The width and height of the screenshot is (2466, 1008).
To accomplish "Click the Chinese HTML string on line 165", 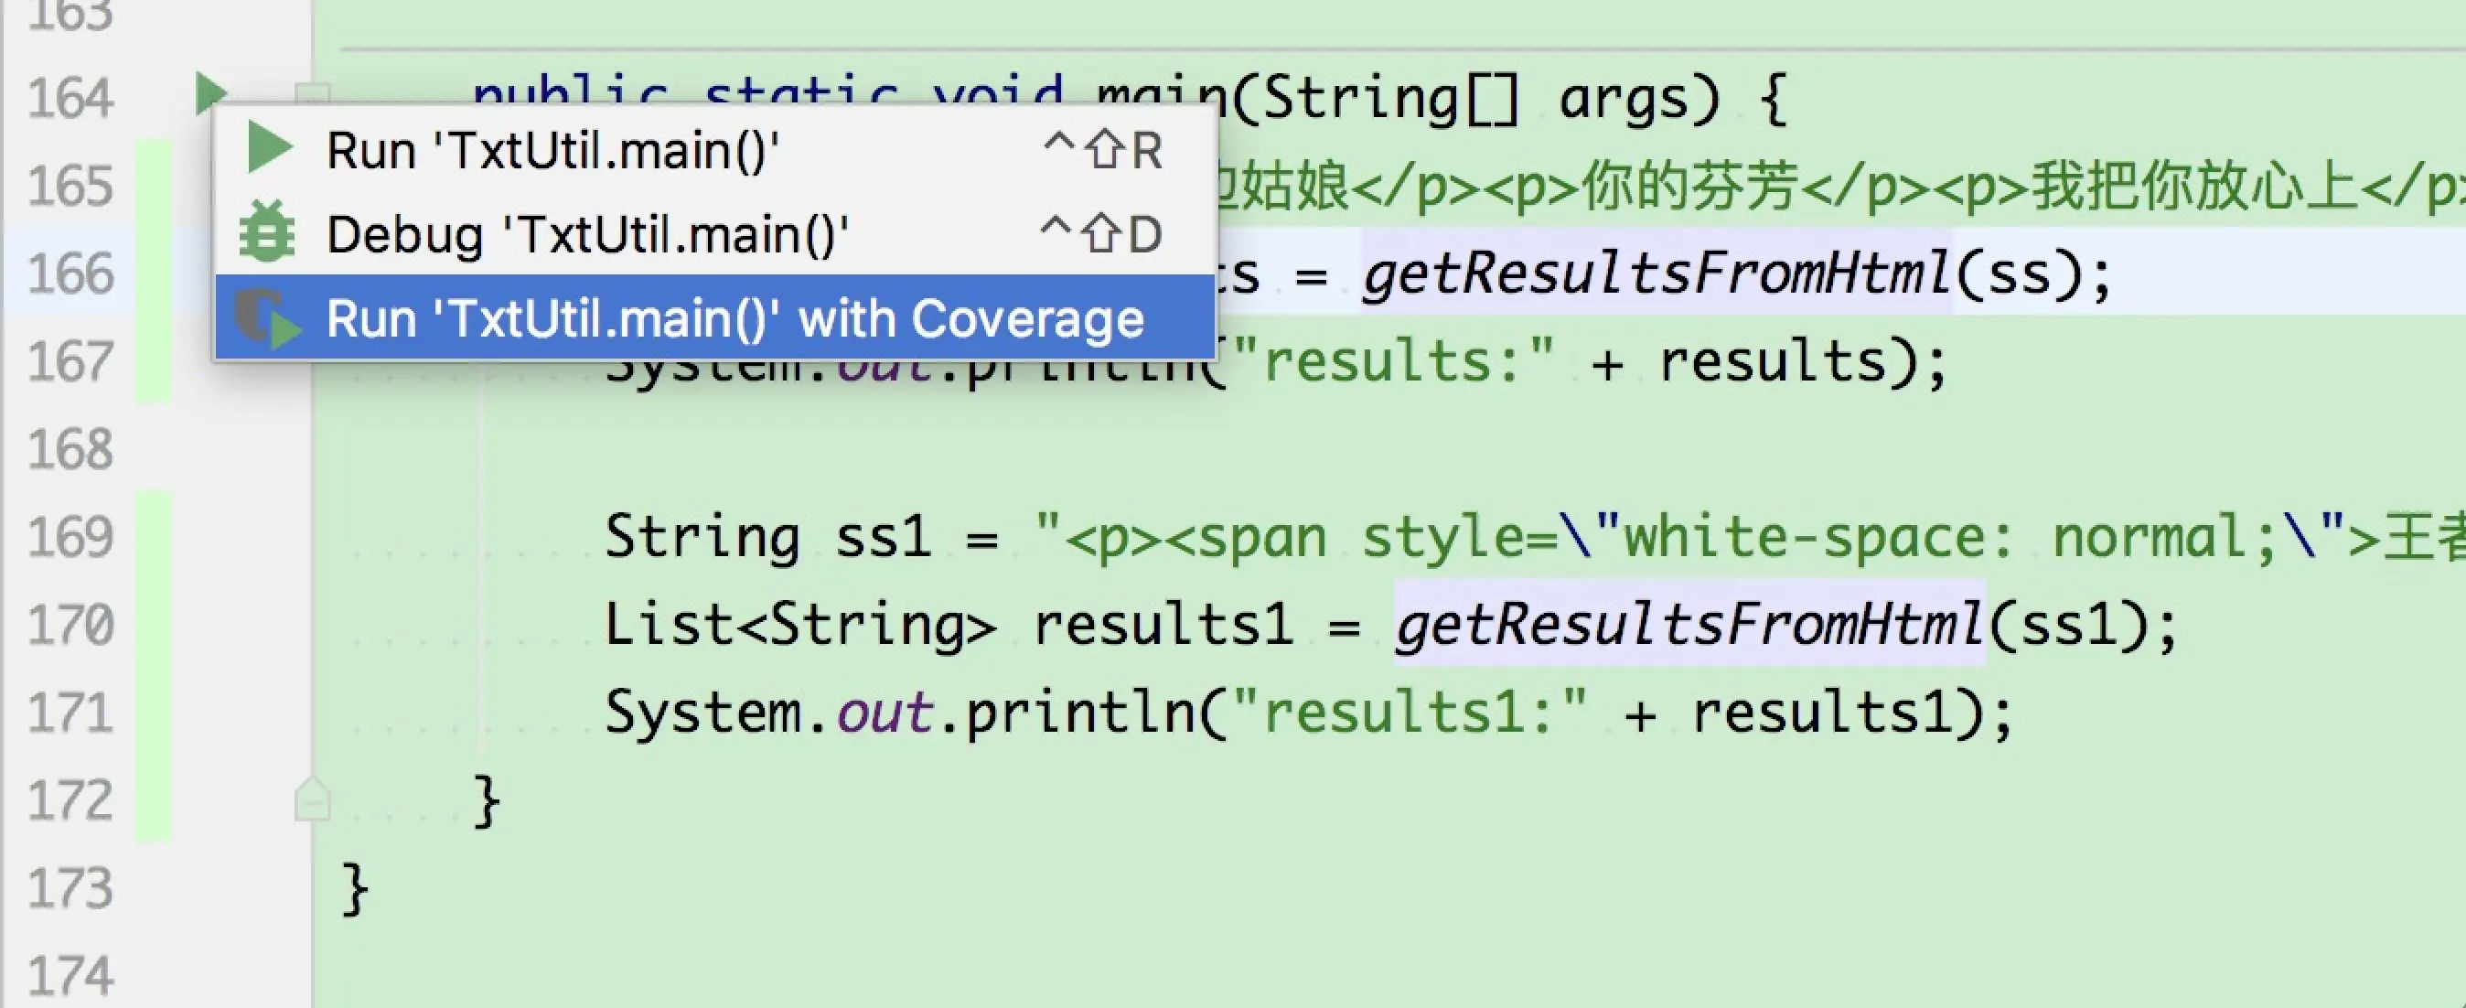I will 1841,186.
